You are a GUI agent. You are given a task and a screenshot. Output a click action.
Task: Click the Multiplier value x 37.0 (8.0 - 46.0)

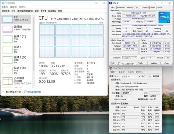click(x=130, y=46)
